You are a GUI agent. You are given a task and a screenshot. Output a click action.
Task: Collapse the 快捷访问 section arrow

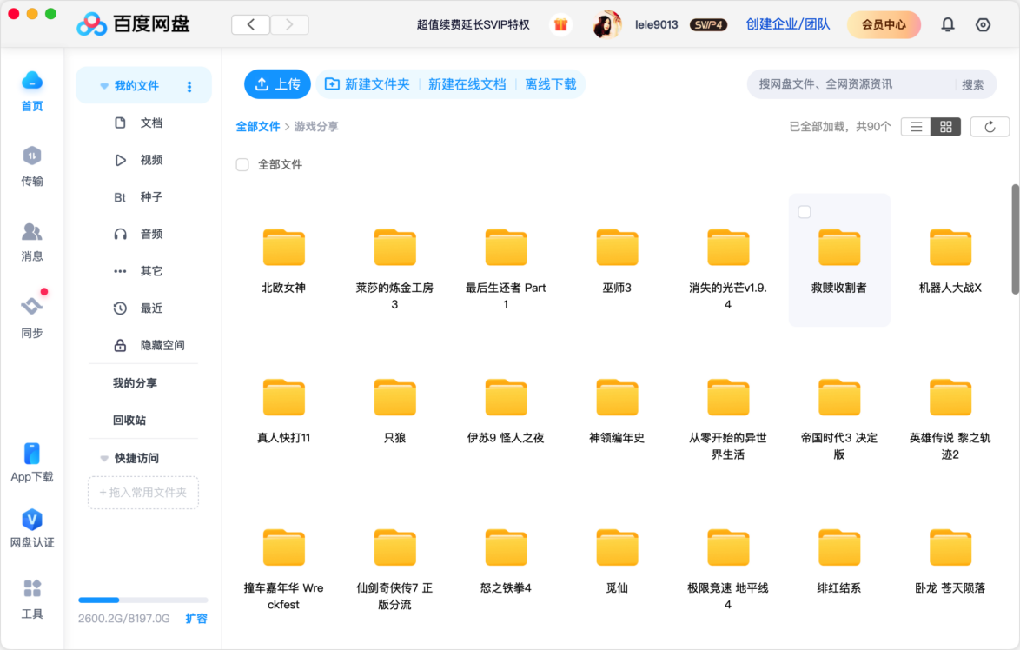click(104, 459)
